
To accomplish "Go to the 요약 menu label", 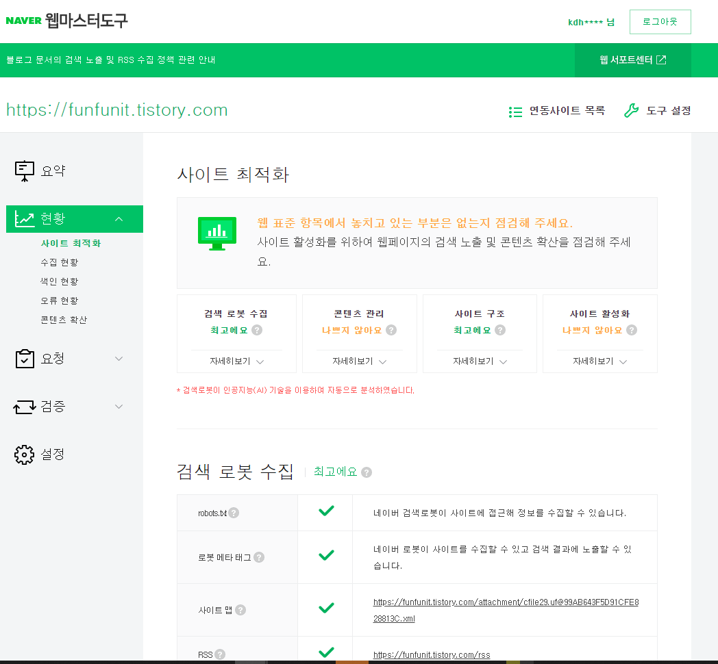I will point(53,171).
